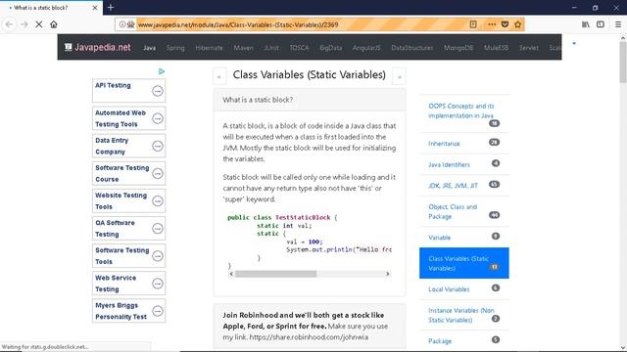This screenshot has width=627, height=352.
Task: Open QA Software Testing ad arrow
Action: point(158,228)
